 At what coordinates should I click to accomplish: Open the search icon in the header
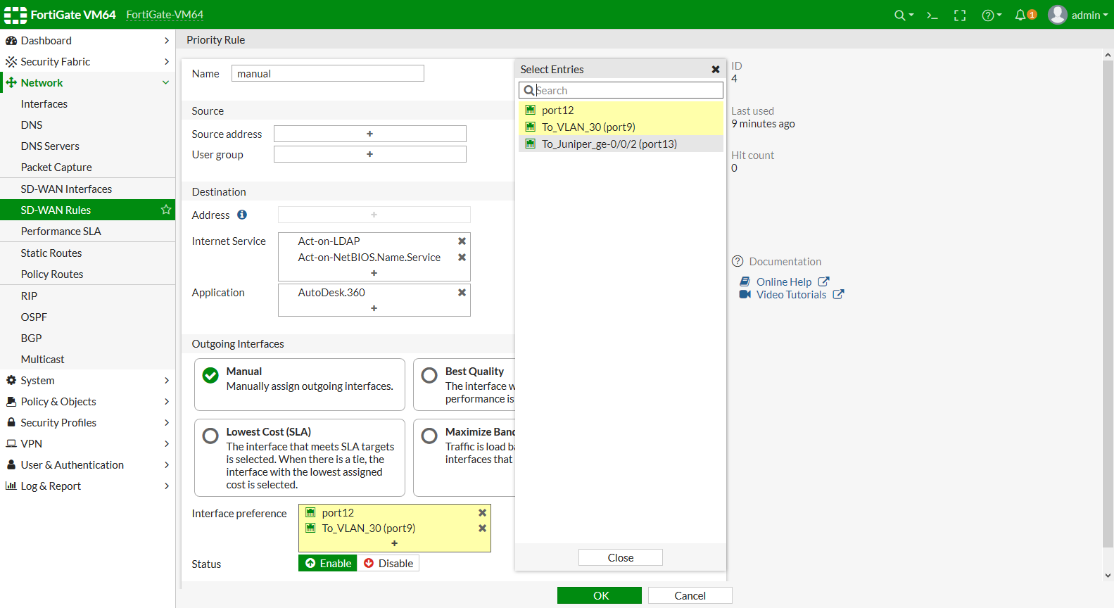[x=904, y=15]
